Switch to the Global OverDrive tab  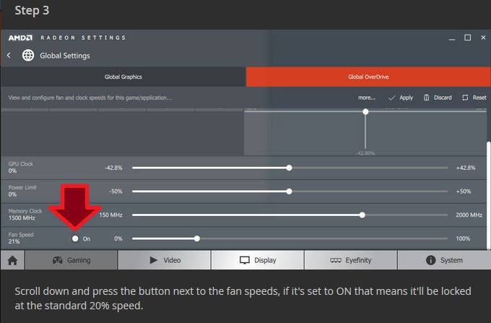pyautogui.click(x=368, y=77)
